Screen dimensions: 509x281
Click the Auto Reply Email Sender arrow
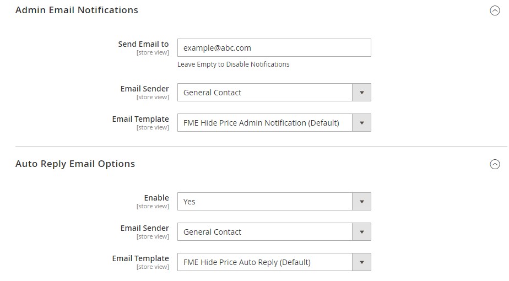[361, 232]
